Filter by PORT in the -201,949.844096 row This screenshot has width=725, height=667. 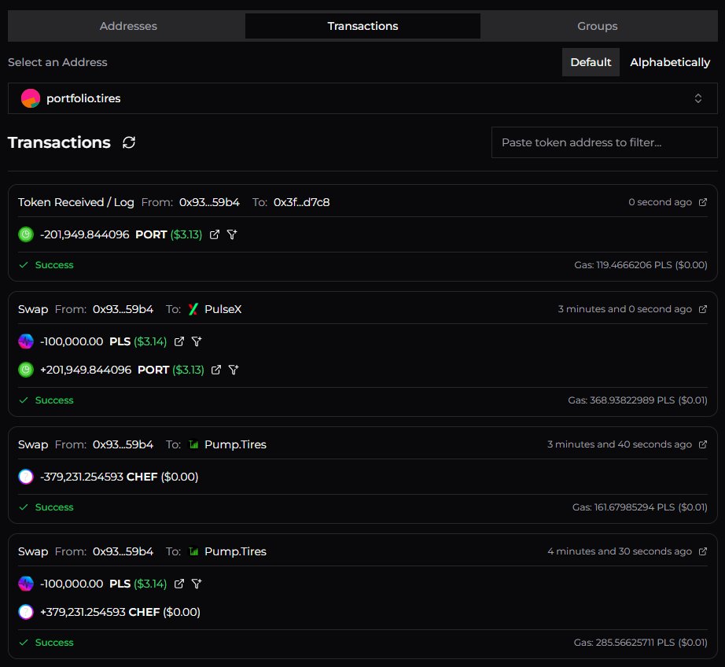pos(232,234)
